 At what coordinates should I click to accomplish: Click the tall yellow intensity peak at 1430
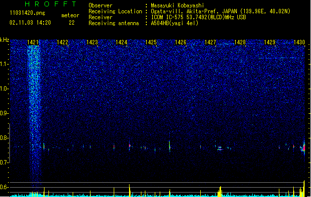pos(304,189)
